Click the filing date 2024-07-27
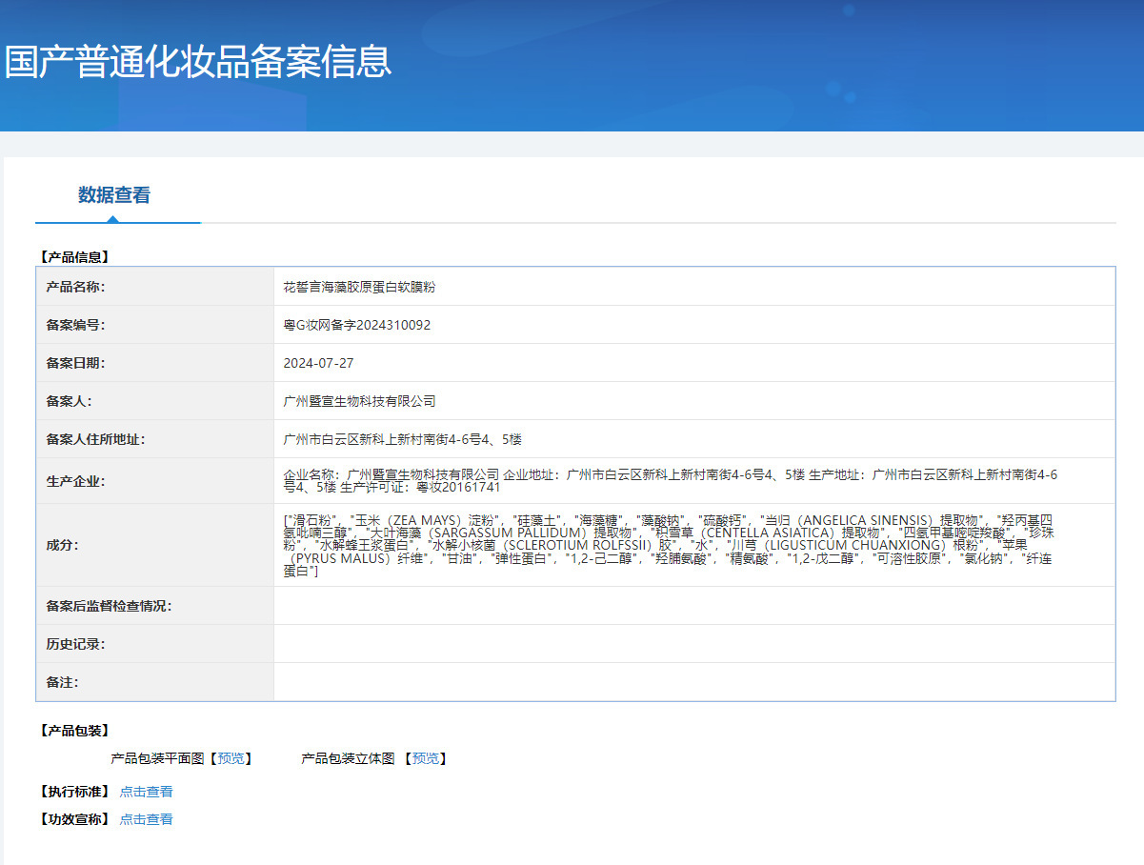Screen dimensions: 1144x865 [318, 363]
